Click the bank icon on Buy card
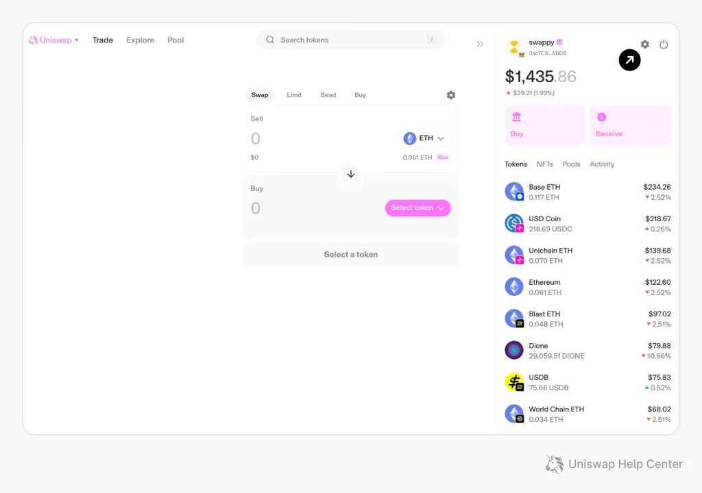 (516, 117)
